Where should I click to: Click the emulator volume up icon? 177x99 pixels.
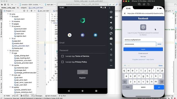tap(111, 17)
